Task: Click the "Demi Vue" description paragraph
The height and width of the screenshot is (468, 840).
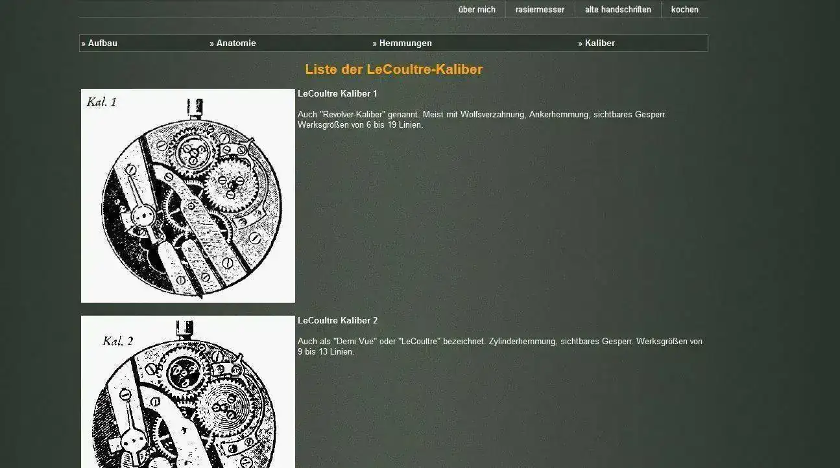Action: pyautogui.click(x=500, y=347)
